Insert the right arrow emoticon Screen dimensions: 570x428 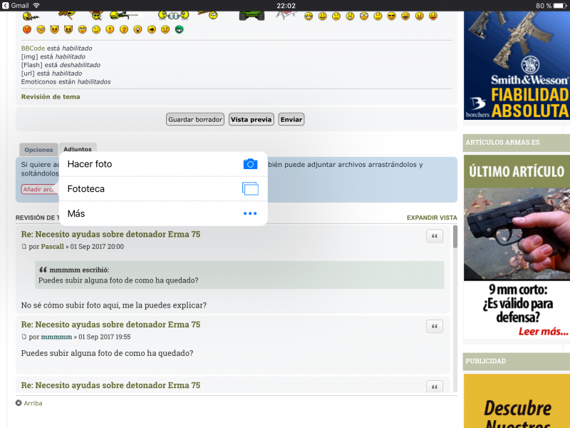(151, 29)
